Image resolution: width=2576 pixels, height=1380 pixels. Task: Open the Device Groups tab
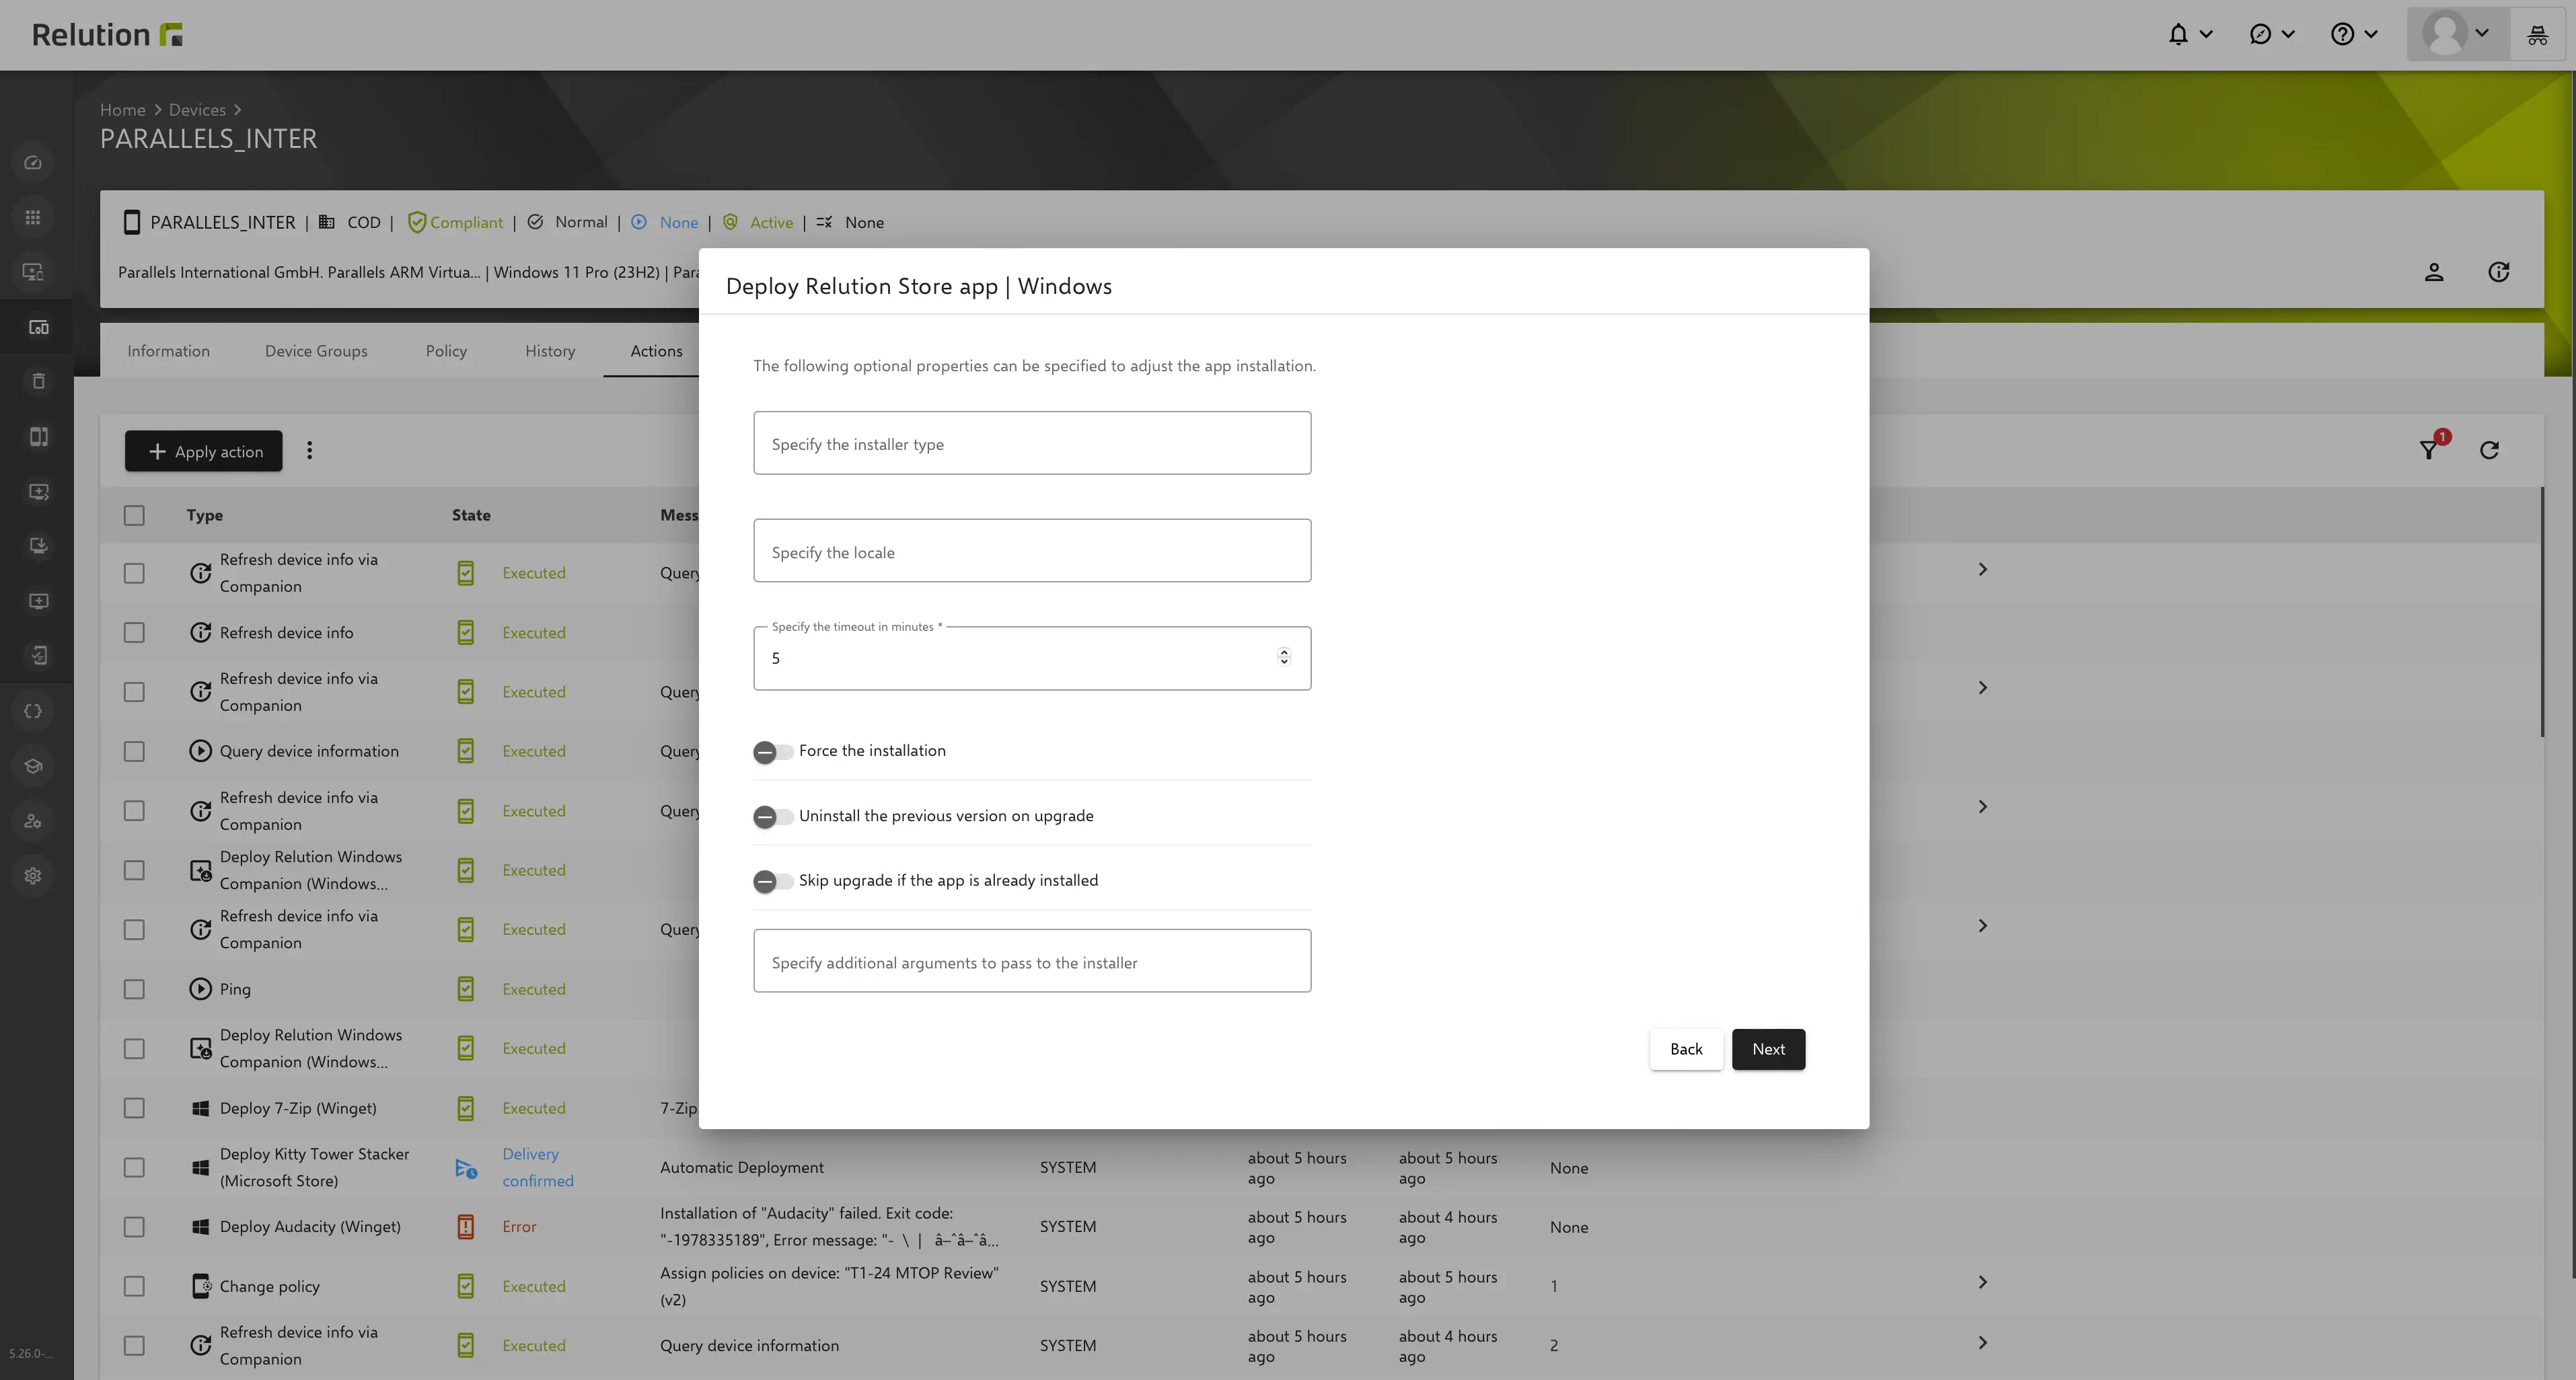coord(316,351)
